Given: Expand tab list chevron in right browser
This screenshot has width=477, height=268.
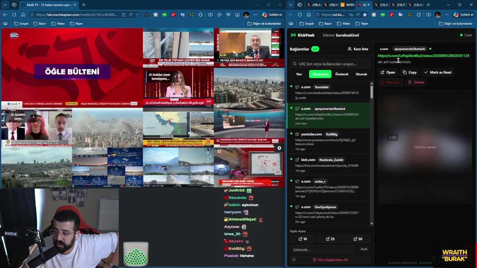Looking at the screenshot, I should (291, 5).
